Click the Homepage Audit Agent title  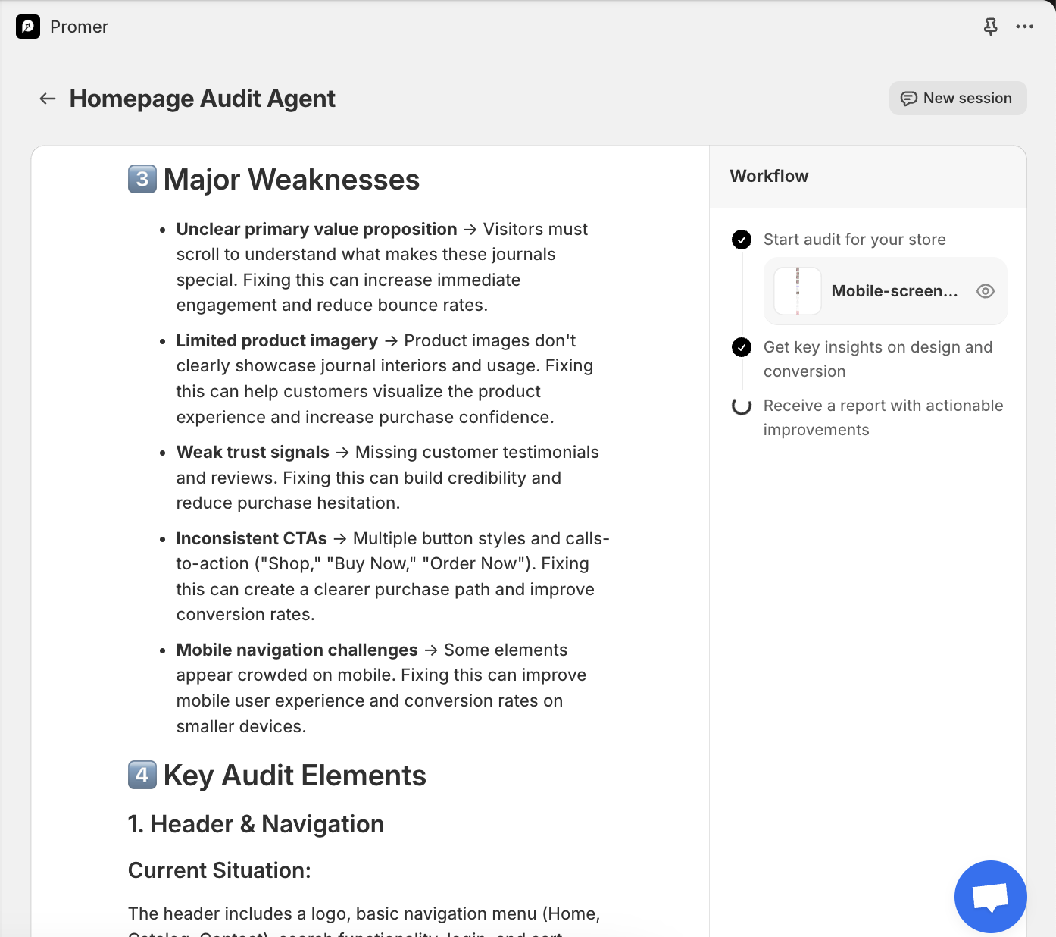coord(202,99)
